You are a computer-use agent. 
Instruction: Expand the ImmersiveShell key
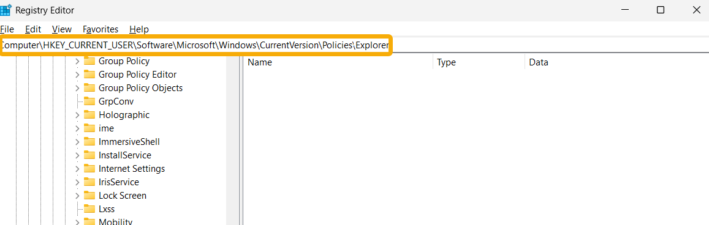point(77,142)
